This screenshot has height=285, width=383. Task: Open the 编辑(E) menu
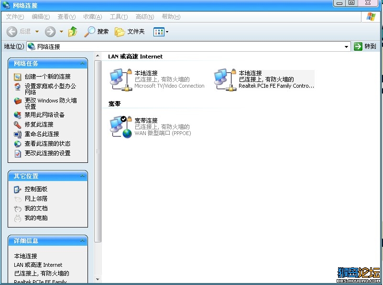41,17
